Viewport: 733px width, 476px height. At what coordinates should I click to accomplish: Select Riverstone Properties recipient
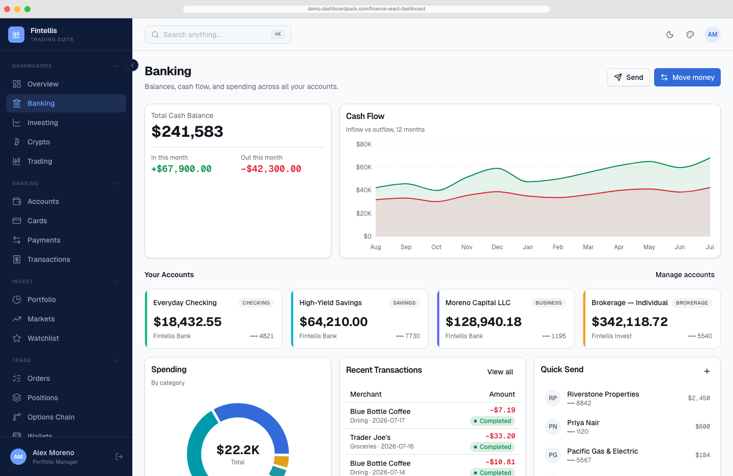[x=627, y=398]
